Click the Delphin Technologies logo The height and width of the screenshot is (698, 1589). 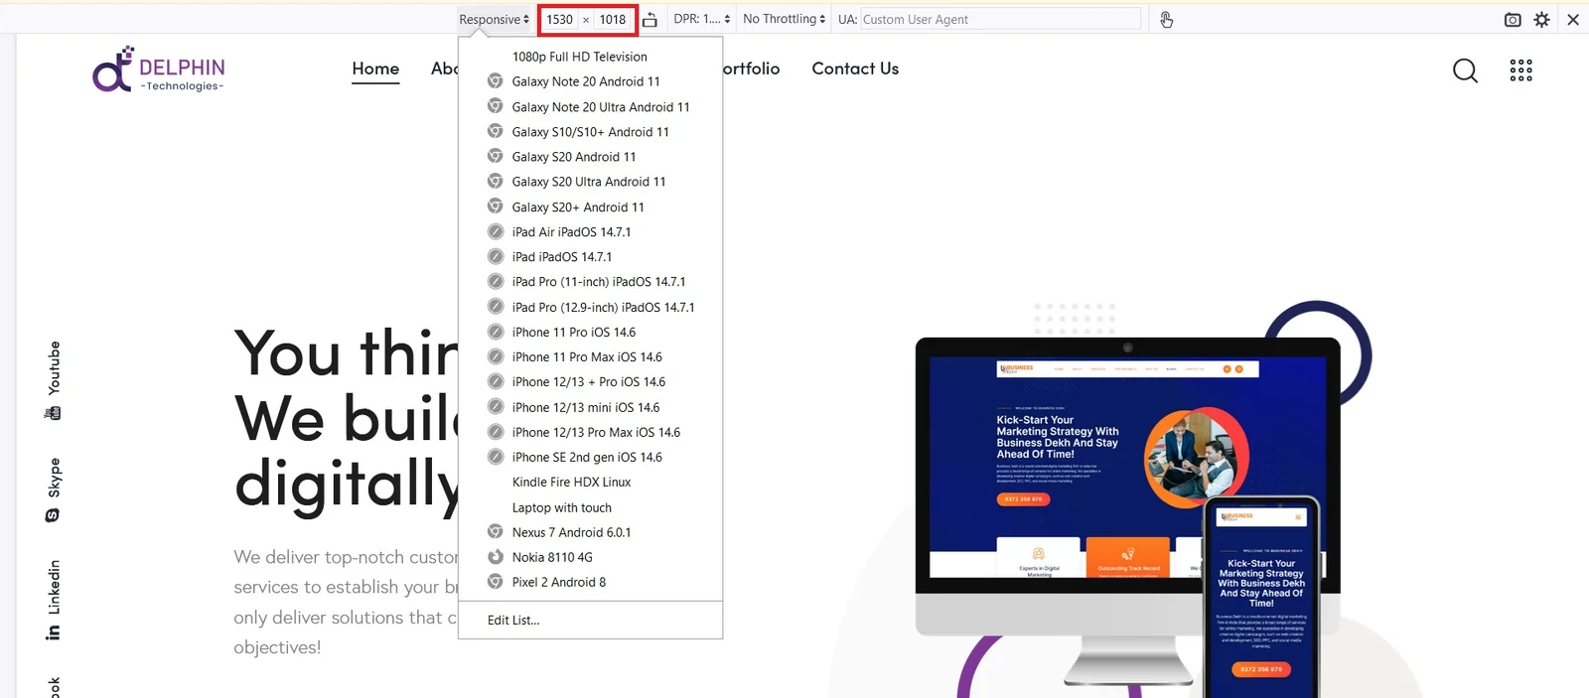point(159,70)
